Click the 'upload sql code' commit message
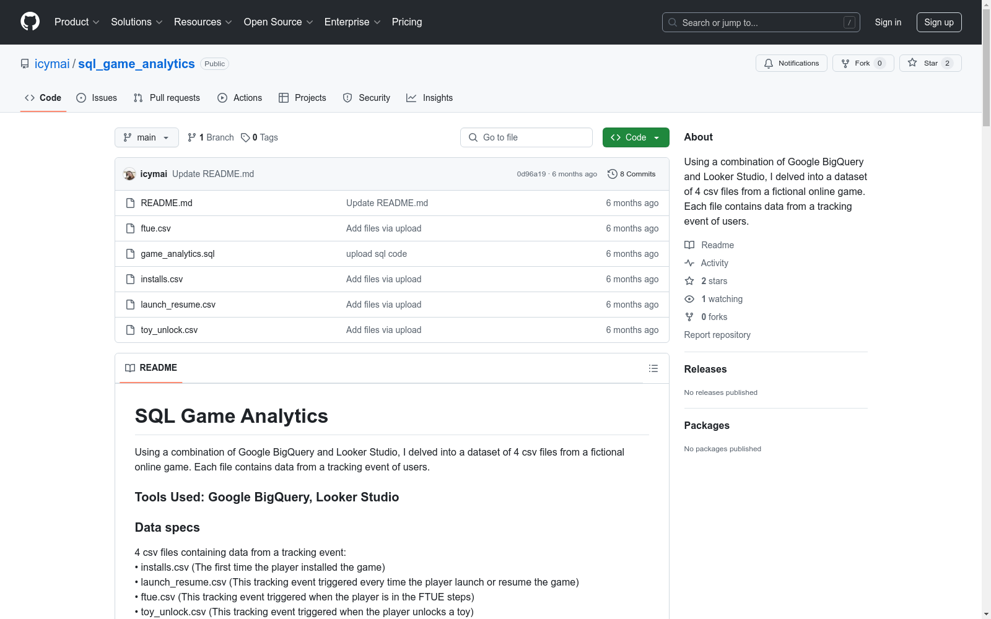This screenshot has width=991, height=619. [377, 254]
